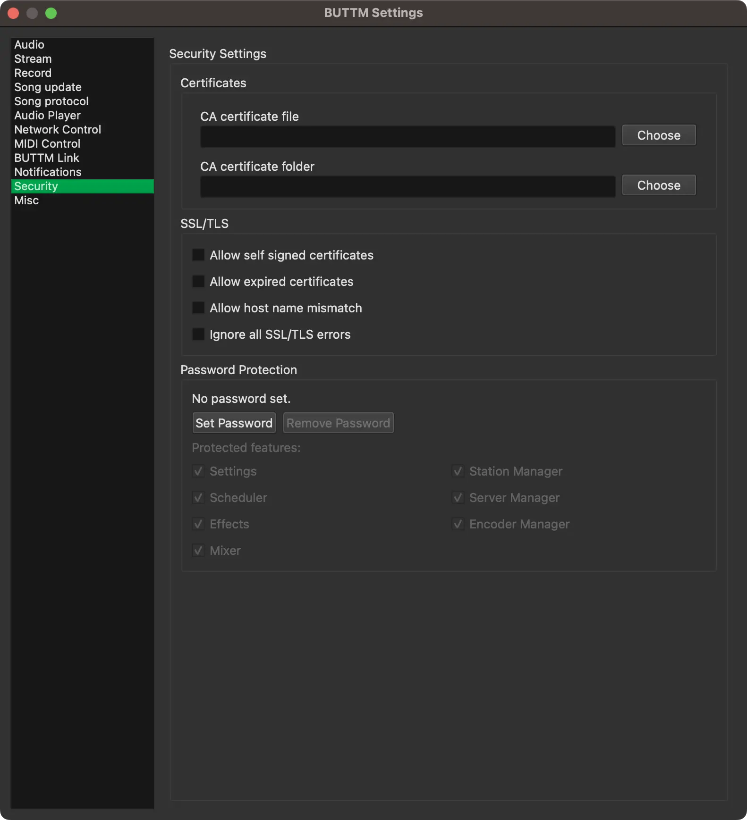
Task: Select BUTTM Link in sidebar
Action: [82, 158]
